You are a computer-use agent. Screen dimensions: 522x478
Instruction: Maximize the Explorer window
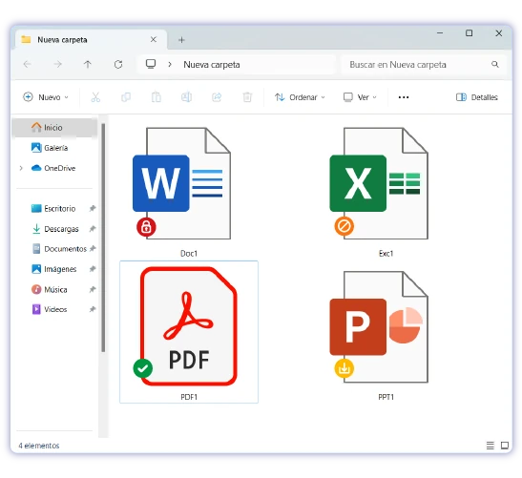click(470, 33)
